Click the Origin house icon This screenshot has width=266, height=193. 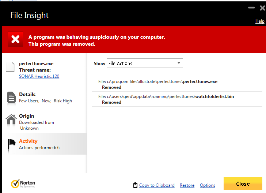pyautogui.click(x=11, y=120)
